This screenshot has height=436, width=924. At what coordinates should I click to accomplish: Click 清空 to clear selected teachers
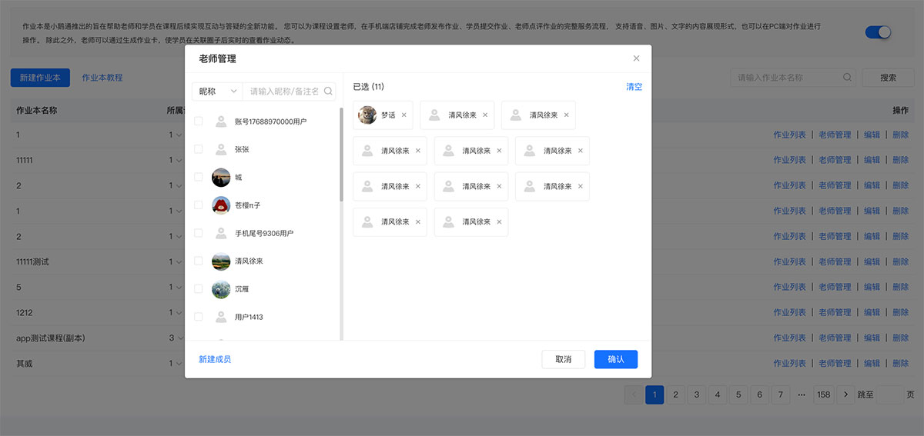coord(634,87)
